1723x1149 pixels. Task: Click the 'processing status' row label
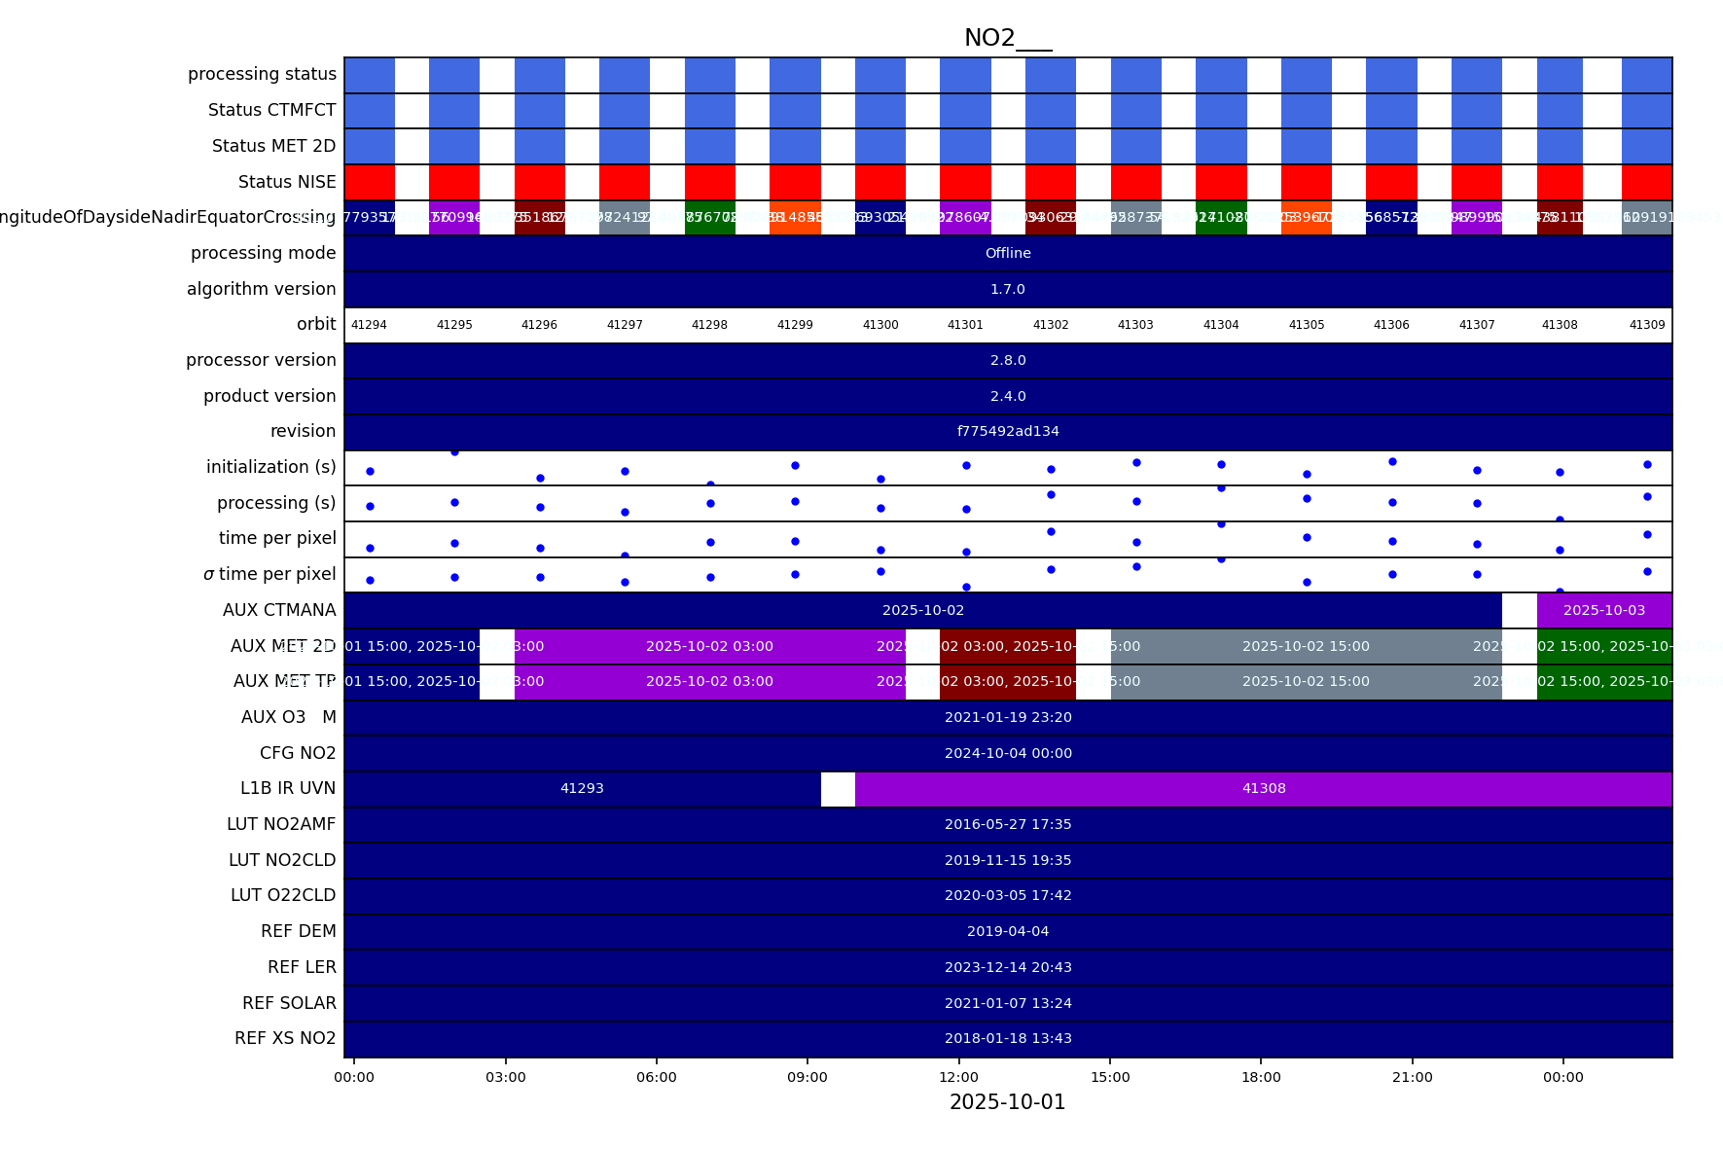[x=262, y=74]
